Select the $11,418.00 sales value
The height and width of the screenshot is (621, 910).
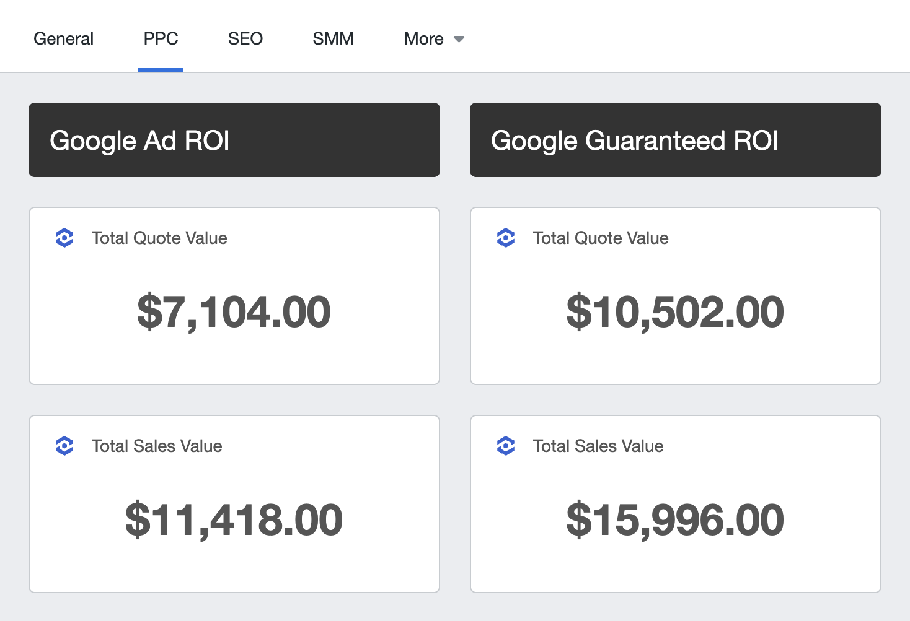click(x=234, y=519)
